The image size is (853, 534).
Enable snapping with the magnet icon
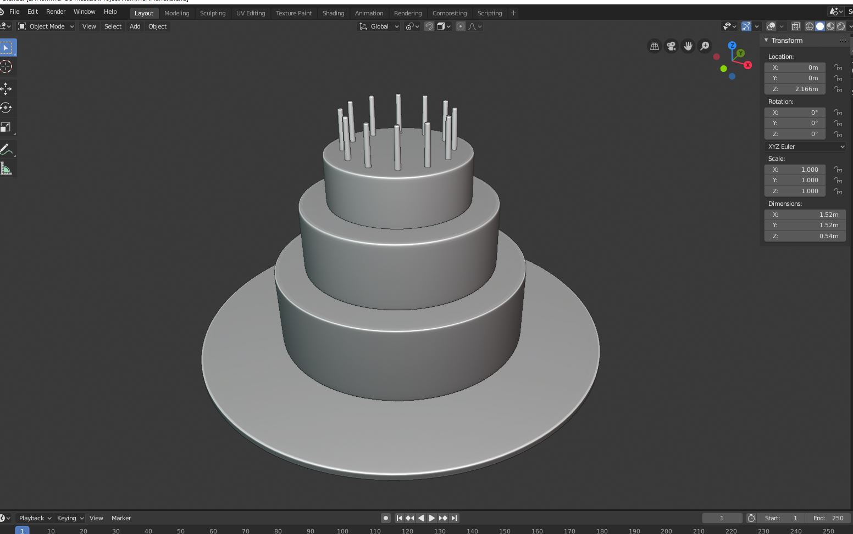pyautogui.click(x=429, y=26)
